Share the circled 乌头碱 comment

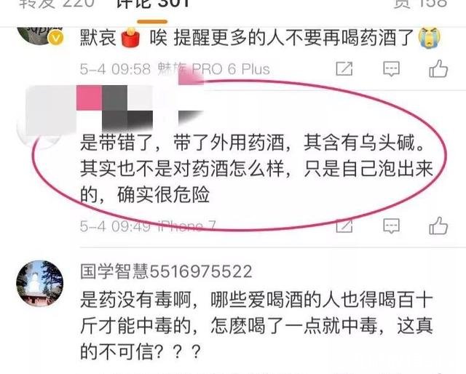tap(344, 226)
